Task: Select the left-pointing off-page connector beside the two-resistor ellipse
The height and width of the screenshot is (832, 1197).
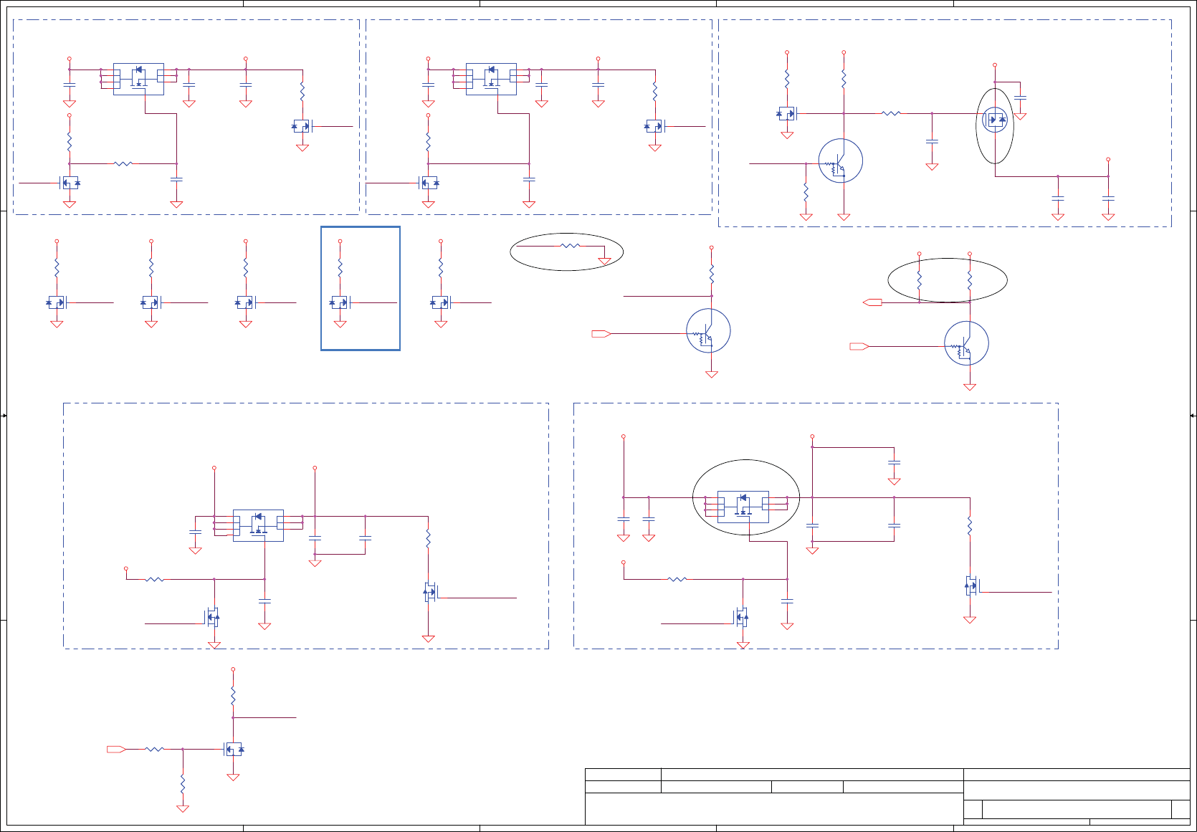Action: tap(872, 302)
